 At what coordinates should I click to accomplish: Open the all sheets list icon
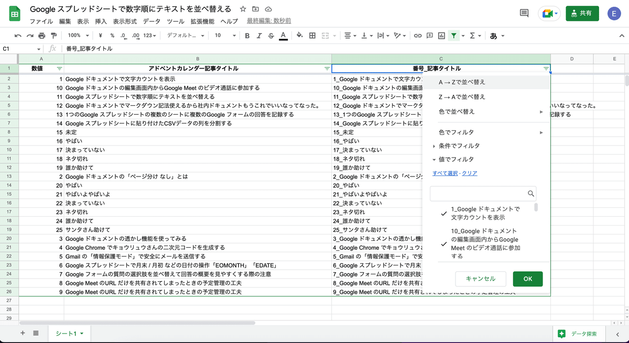(x=36, y=333)
